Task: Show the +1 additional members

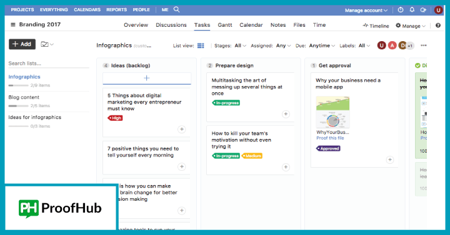Action: point(410,46)
